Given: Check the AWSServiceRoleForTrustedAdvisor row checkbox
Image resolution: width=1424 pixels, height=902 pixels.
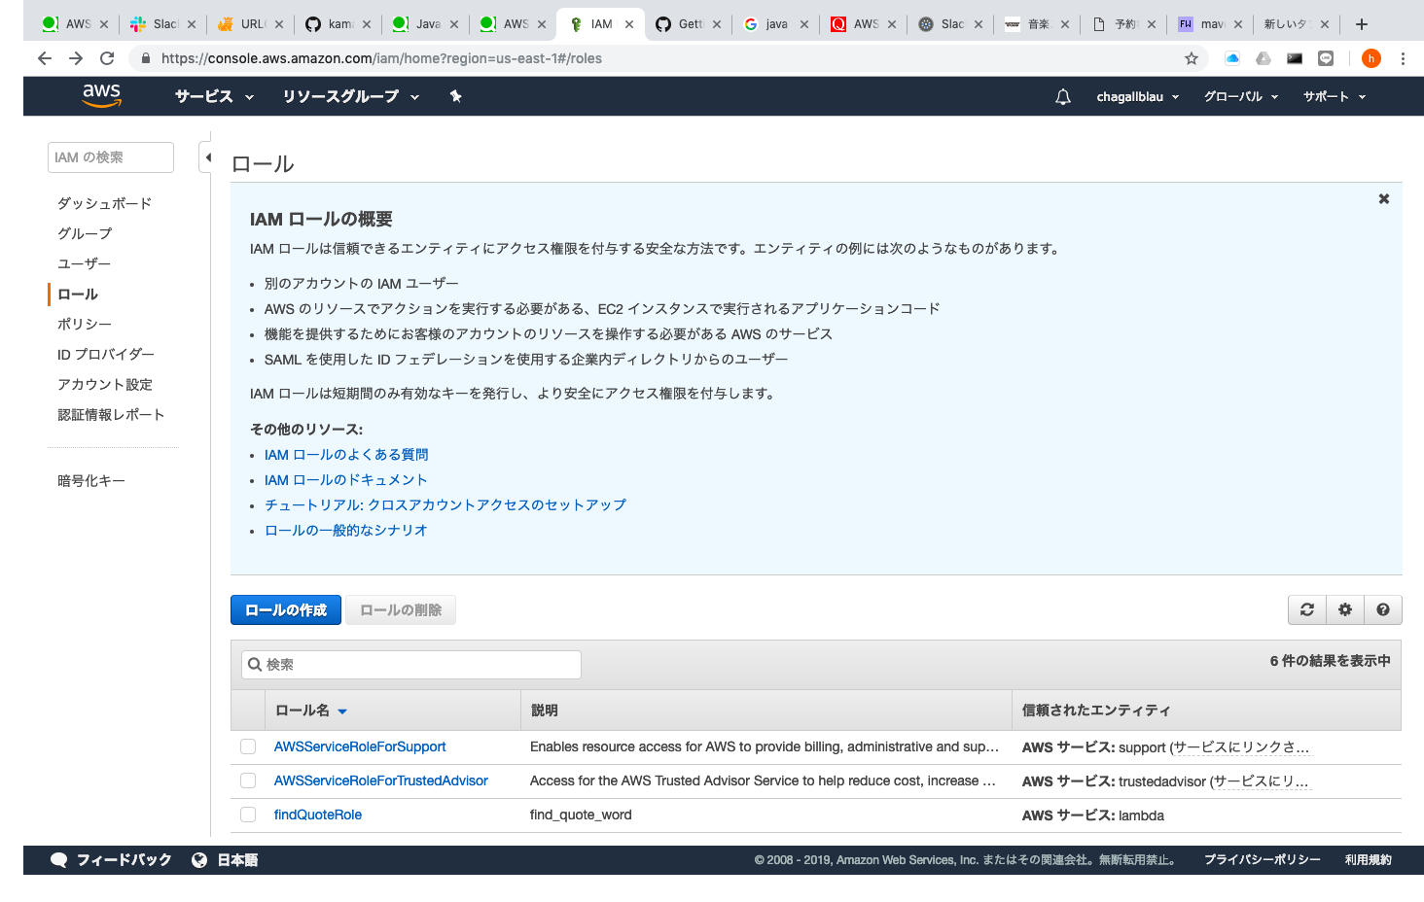Looking at the screenshot, I should [x=248, y=781].
